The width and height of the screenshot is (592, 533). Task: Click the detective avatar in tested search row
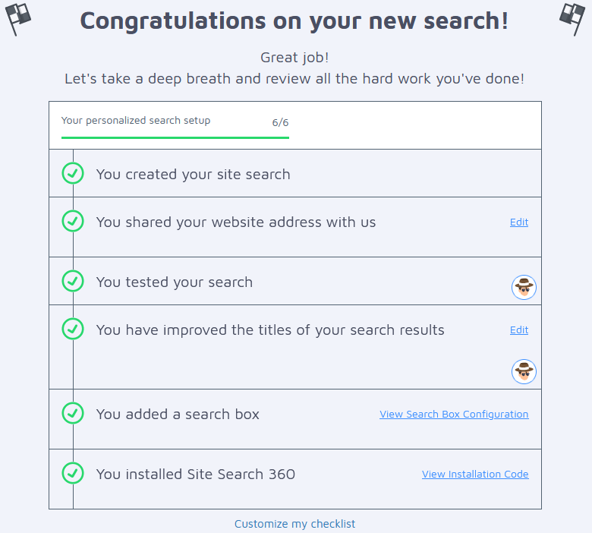click(x=524, y=287)
